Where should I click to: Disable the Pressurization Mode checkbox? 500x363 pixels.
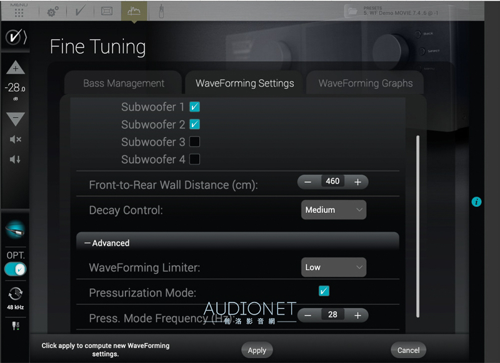324,291
